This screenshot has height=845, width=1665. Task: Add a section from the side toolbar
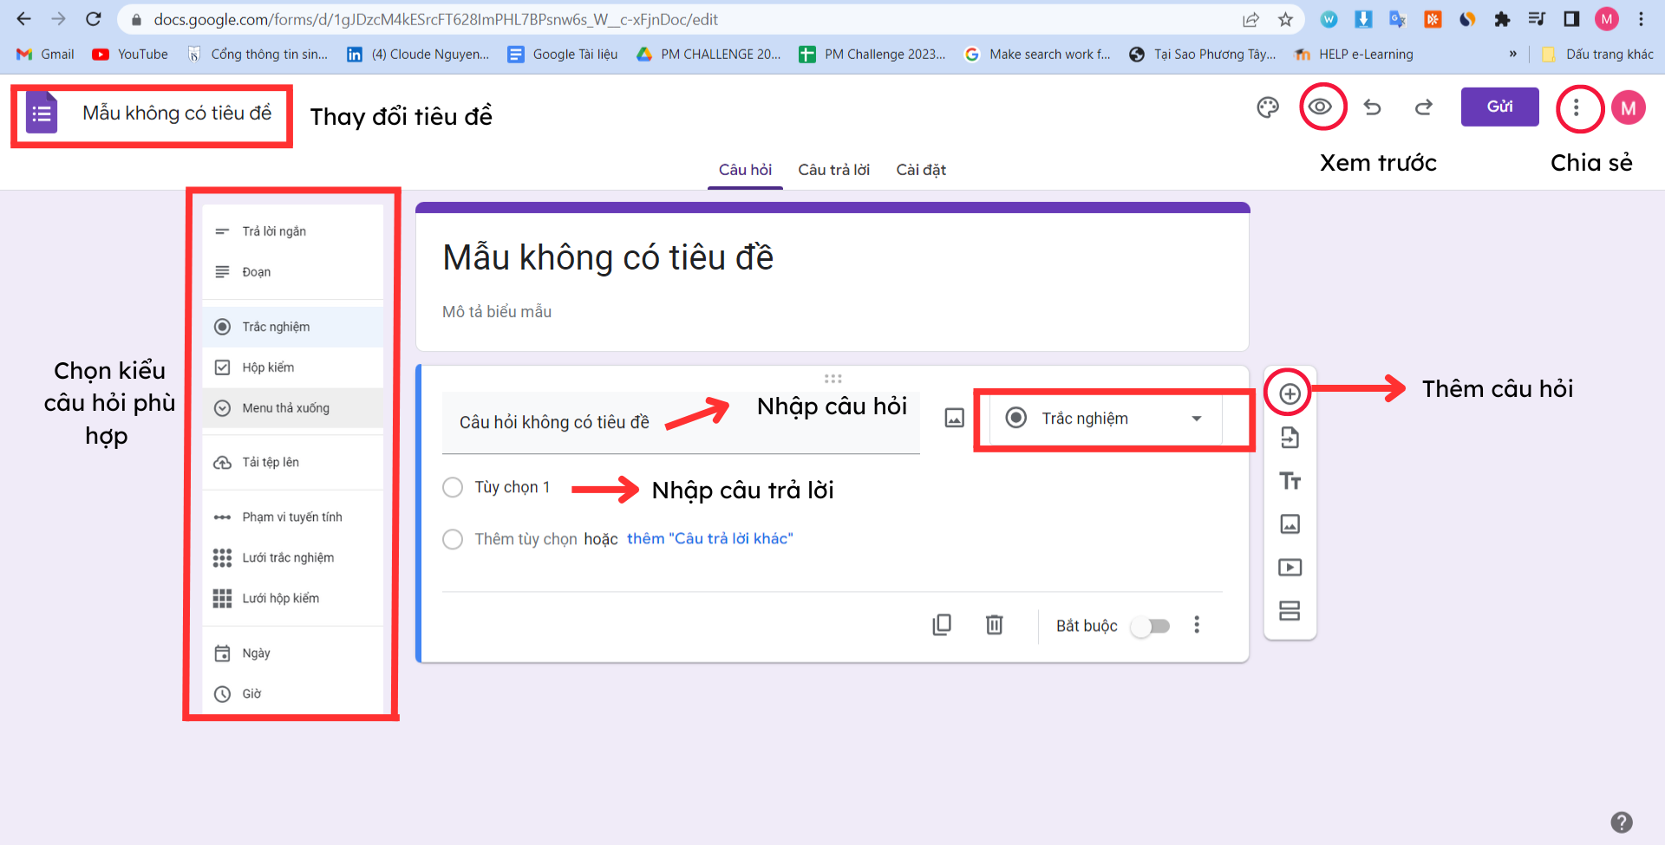[x=1290, y=611]
